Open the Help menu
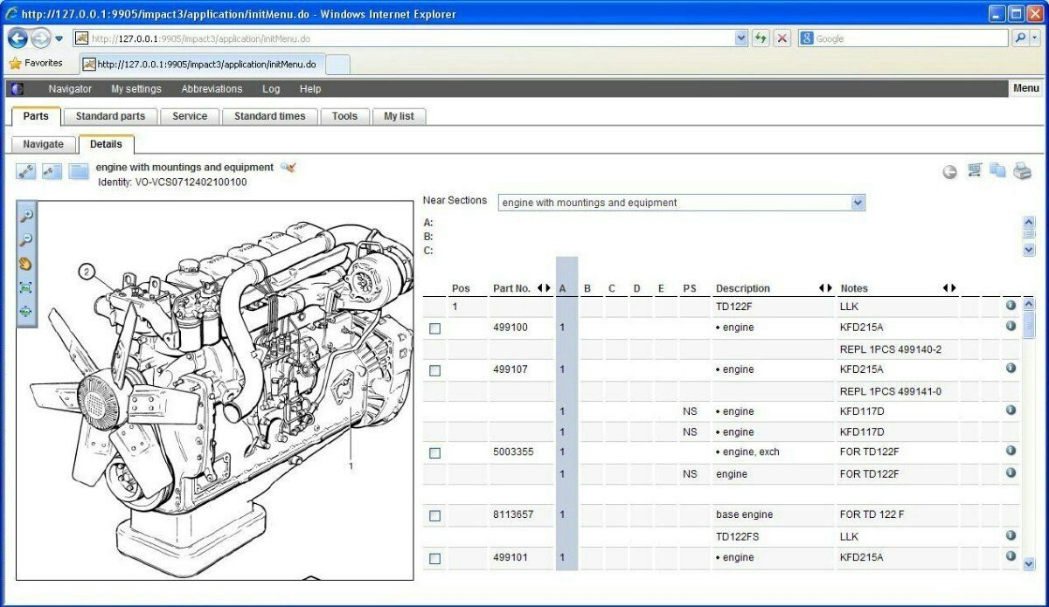Image resolution: width=1049 pixels, height=607 pixels. [x=310, y=89]
